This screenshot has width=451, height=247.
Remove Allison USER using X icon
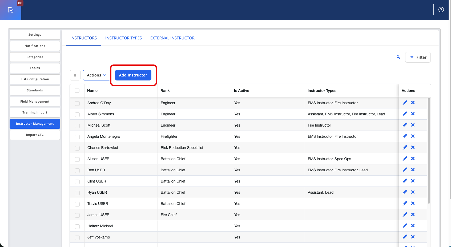pos(413,159)
